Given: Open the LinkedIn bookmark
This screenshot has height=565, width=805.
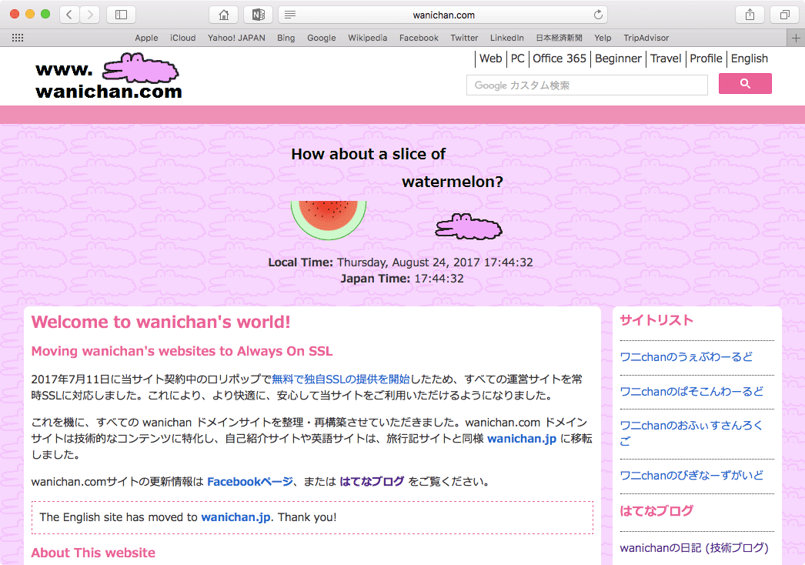Looking at the screenshot, I should (x=506, y=38).
